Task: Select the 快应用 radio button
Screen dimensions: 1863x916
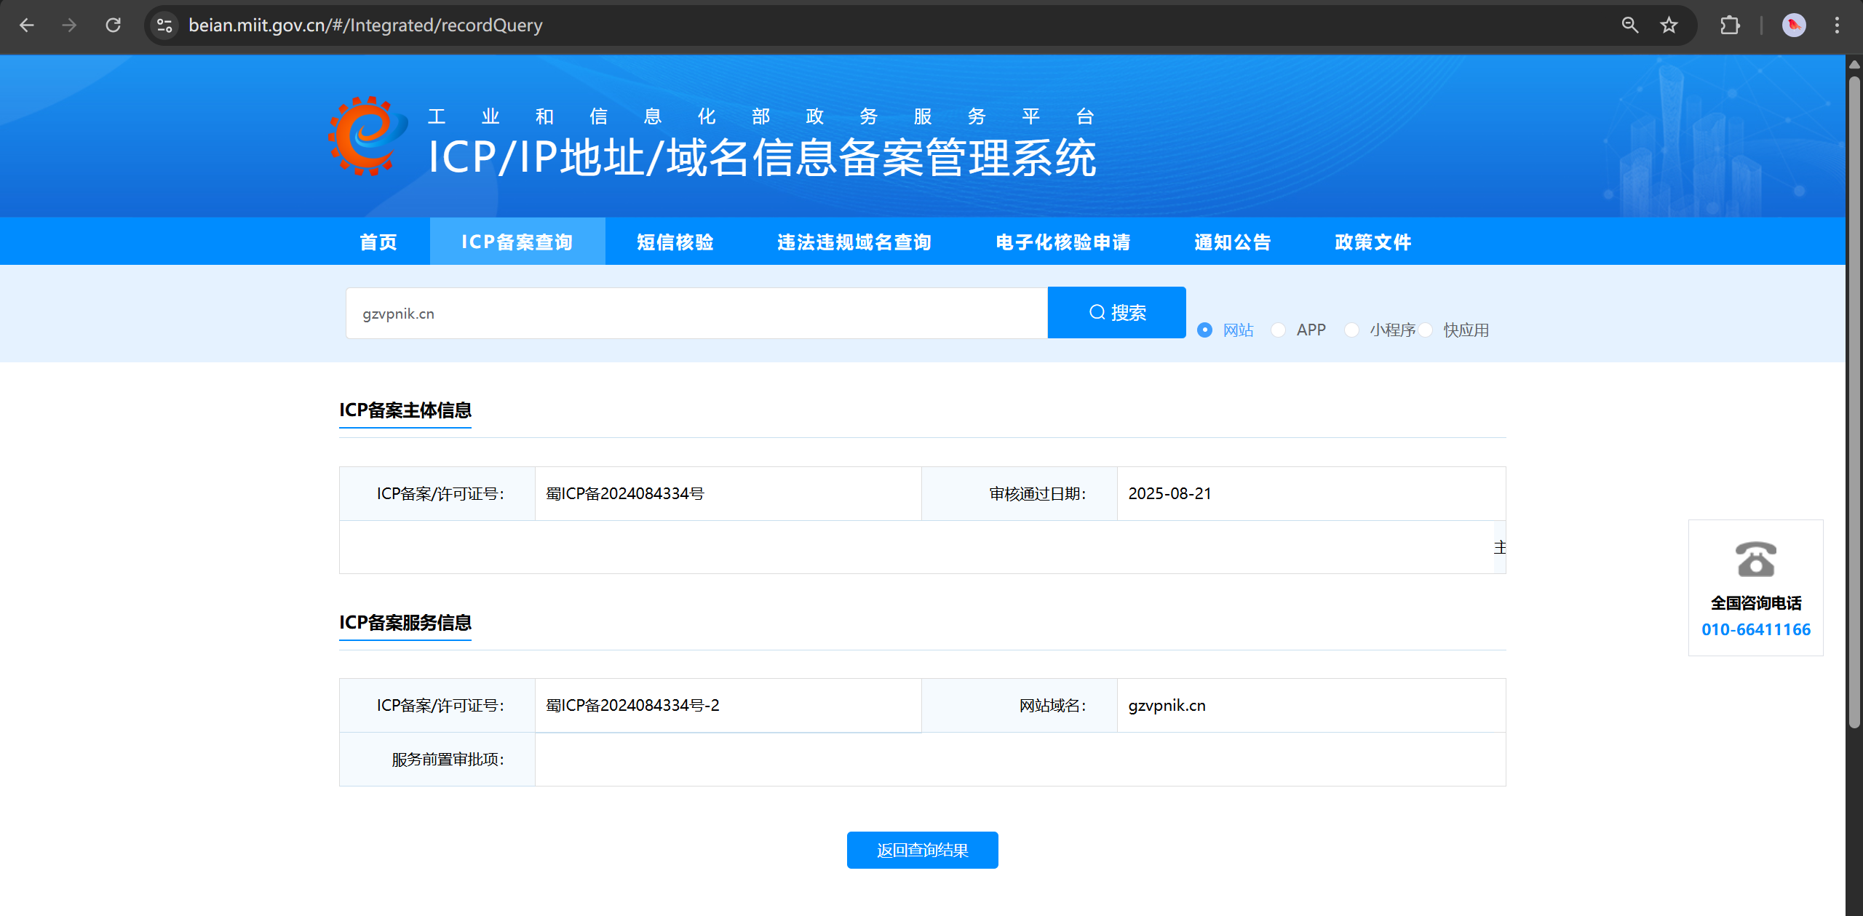Action: [1426, 330]
